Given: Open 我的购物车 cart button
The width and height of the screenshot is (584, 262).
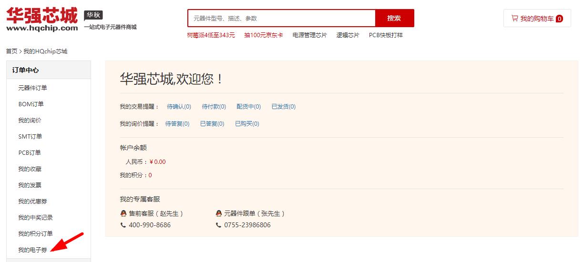Looking at the screenshot, I should click(x=537, y=18).
